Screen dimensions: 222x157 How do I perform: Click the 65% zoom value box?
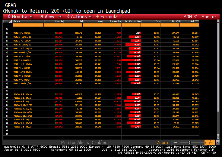(x=210, y=142)
